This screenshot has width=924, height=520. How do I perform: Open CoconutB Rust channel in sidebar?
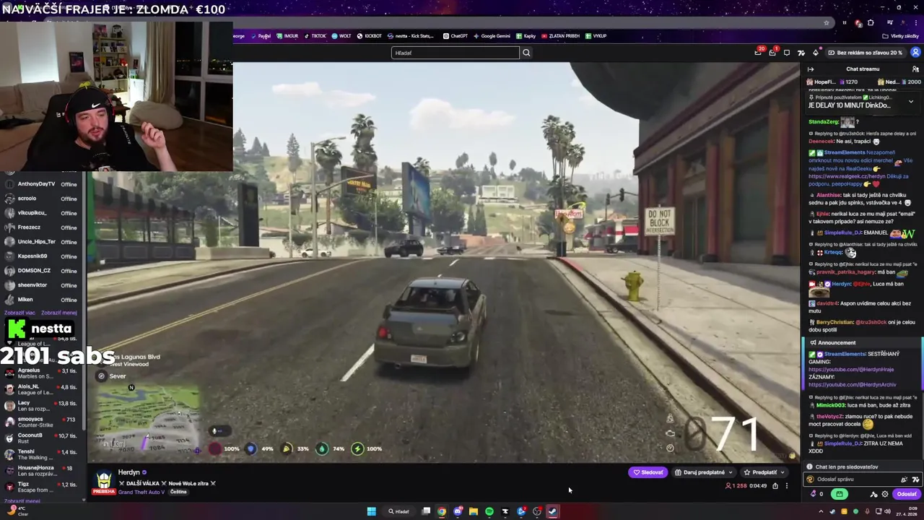[x=41, y=438]
